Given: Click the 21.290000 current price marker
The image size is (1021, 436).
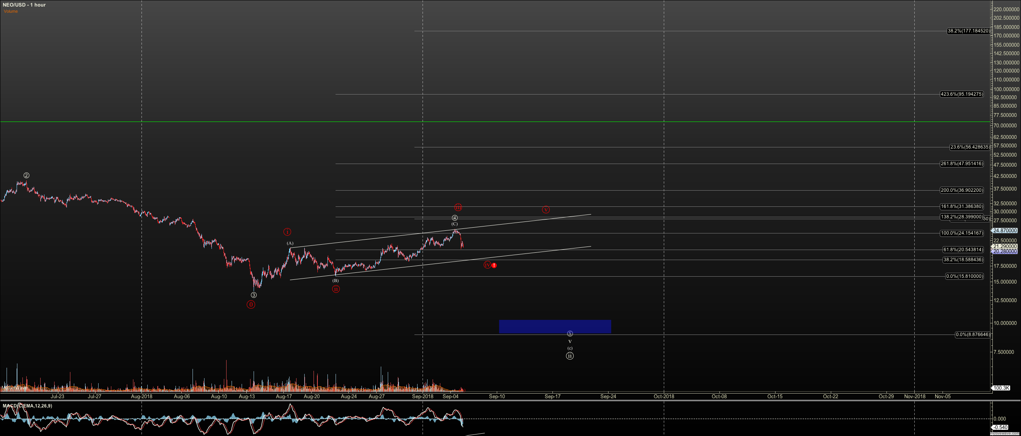Looking at the screenshot, I should pyautogui.click(x=1005, y=246).
